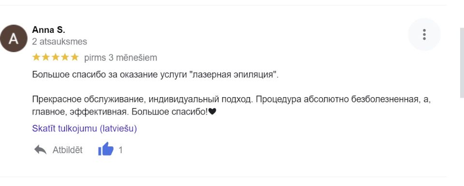Viewport: 464px width, 186px height.
Task: Show translation via 'Skatīt tulkojumu (latviešu)'
Action: pyautogui.click(x=84, y=129)
